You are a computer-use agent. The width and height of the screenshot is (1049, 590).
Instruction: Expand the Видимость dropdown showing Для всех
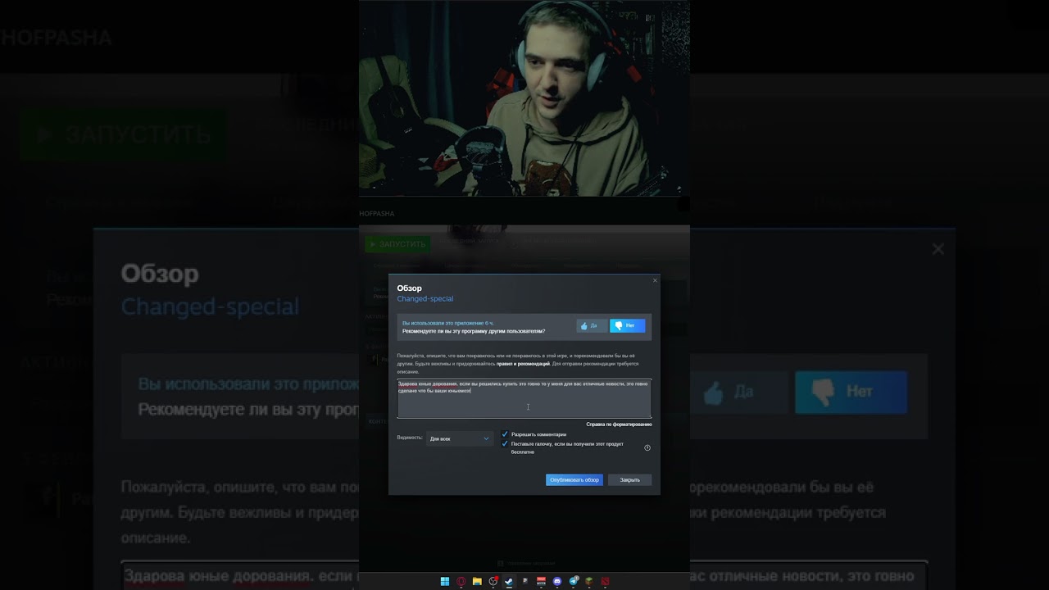point(459,438)
